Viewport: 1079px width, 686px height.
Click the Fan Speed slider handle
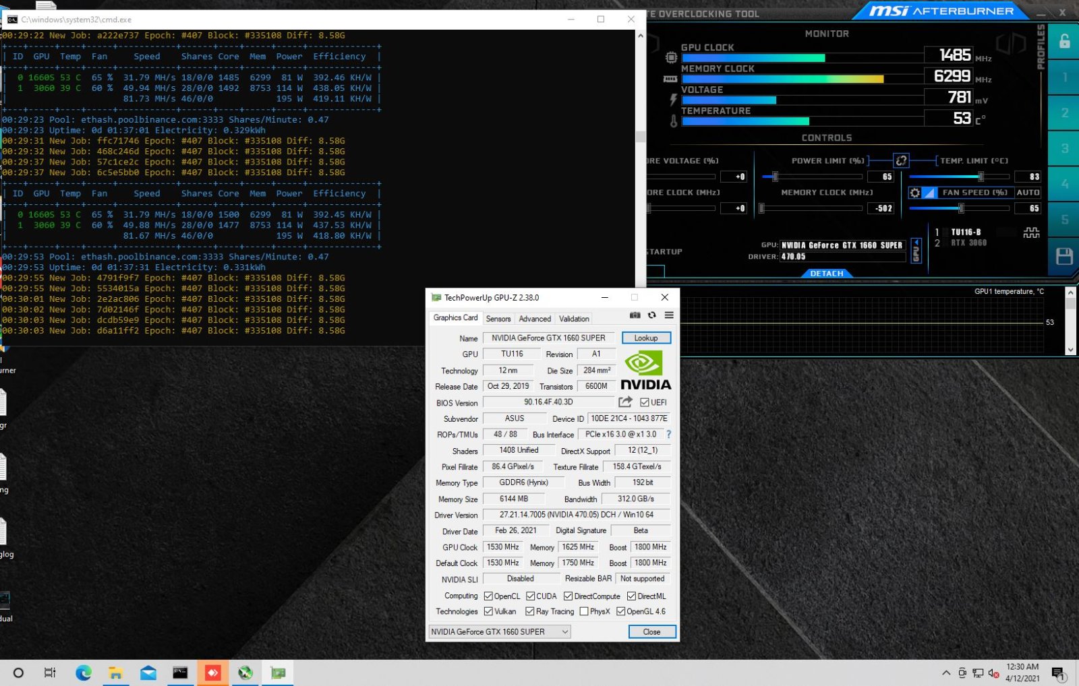961,208
